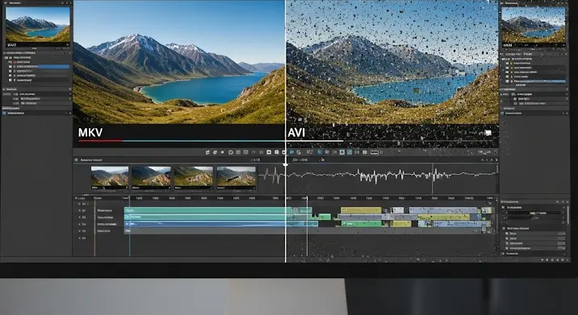Click the MKV label under the left preview
This screenshot has height=315, width=578.
90,132
